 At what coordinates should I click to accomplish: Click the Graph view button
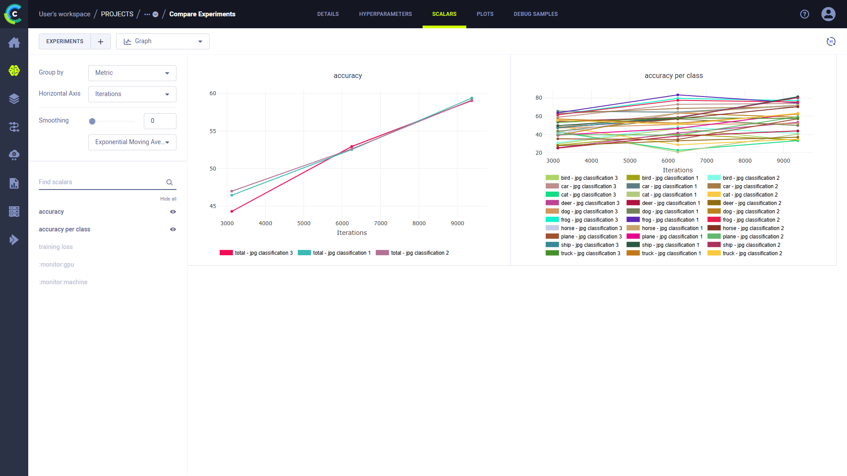162,41
